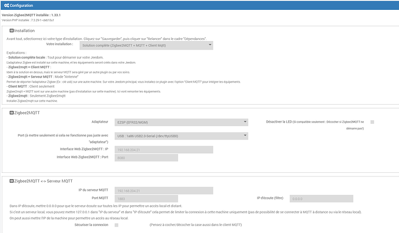This screenshot has height=233, width=399.
Task: Click the 'Dans IP d'écoute, mettre 0.0.0.0' help text
Action: click(95, 206)
